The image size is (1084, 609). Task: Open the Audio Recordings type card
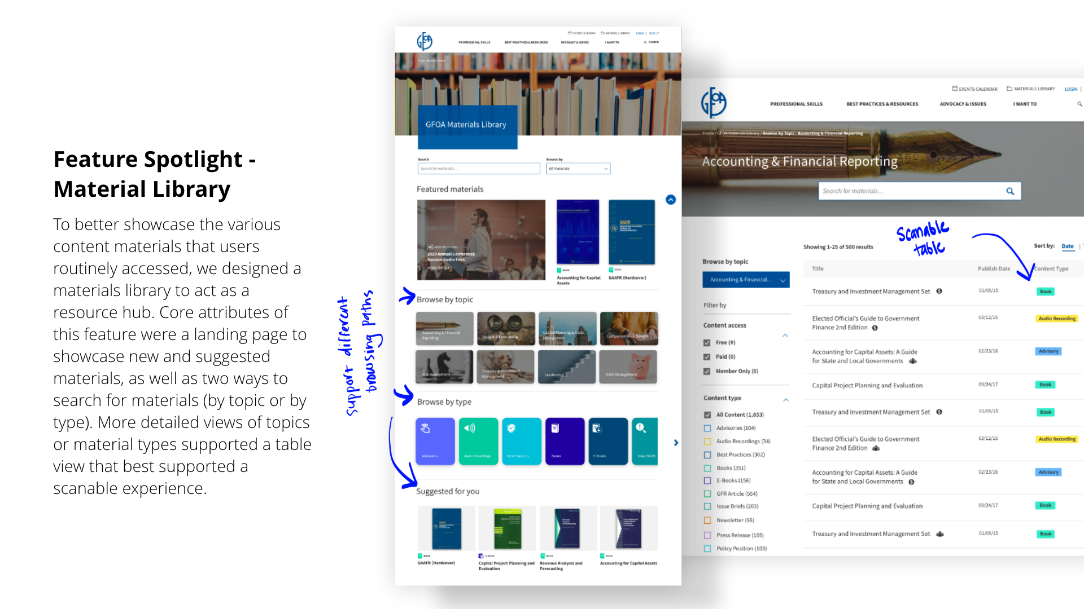point(478,441)
